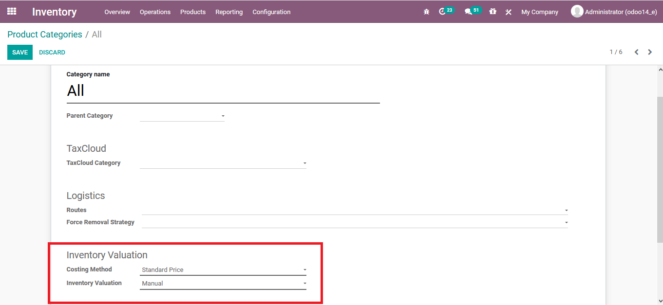
Task: Click the gift icon in top bar
Action: pos(493,12)
